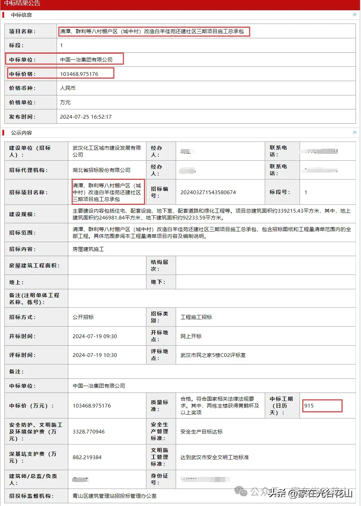Collapse the 公示内容 section using its chevron

355,132
